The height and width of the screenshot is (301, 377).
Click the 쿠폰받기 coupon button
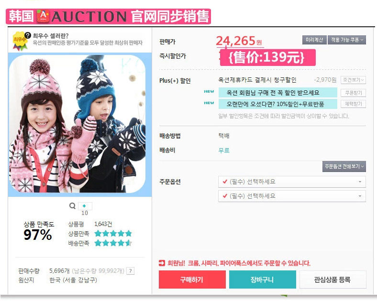(x=353, y=93)
